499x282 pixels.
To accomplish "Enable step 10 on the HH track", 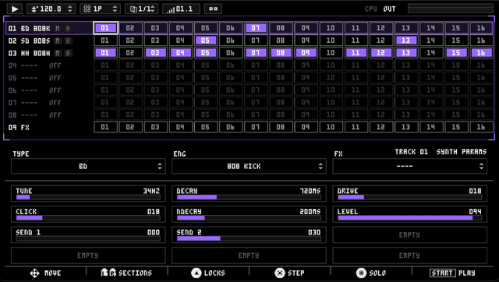I will click(x=331, y=53).
